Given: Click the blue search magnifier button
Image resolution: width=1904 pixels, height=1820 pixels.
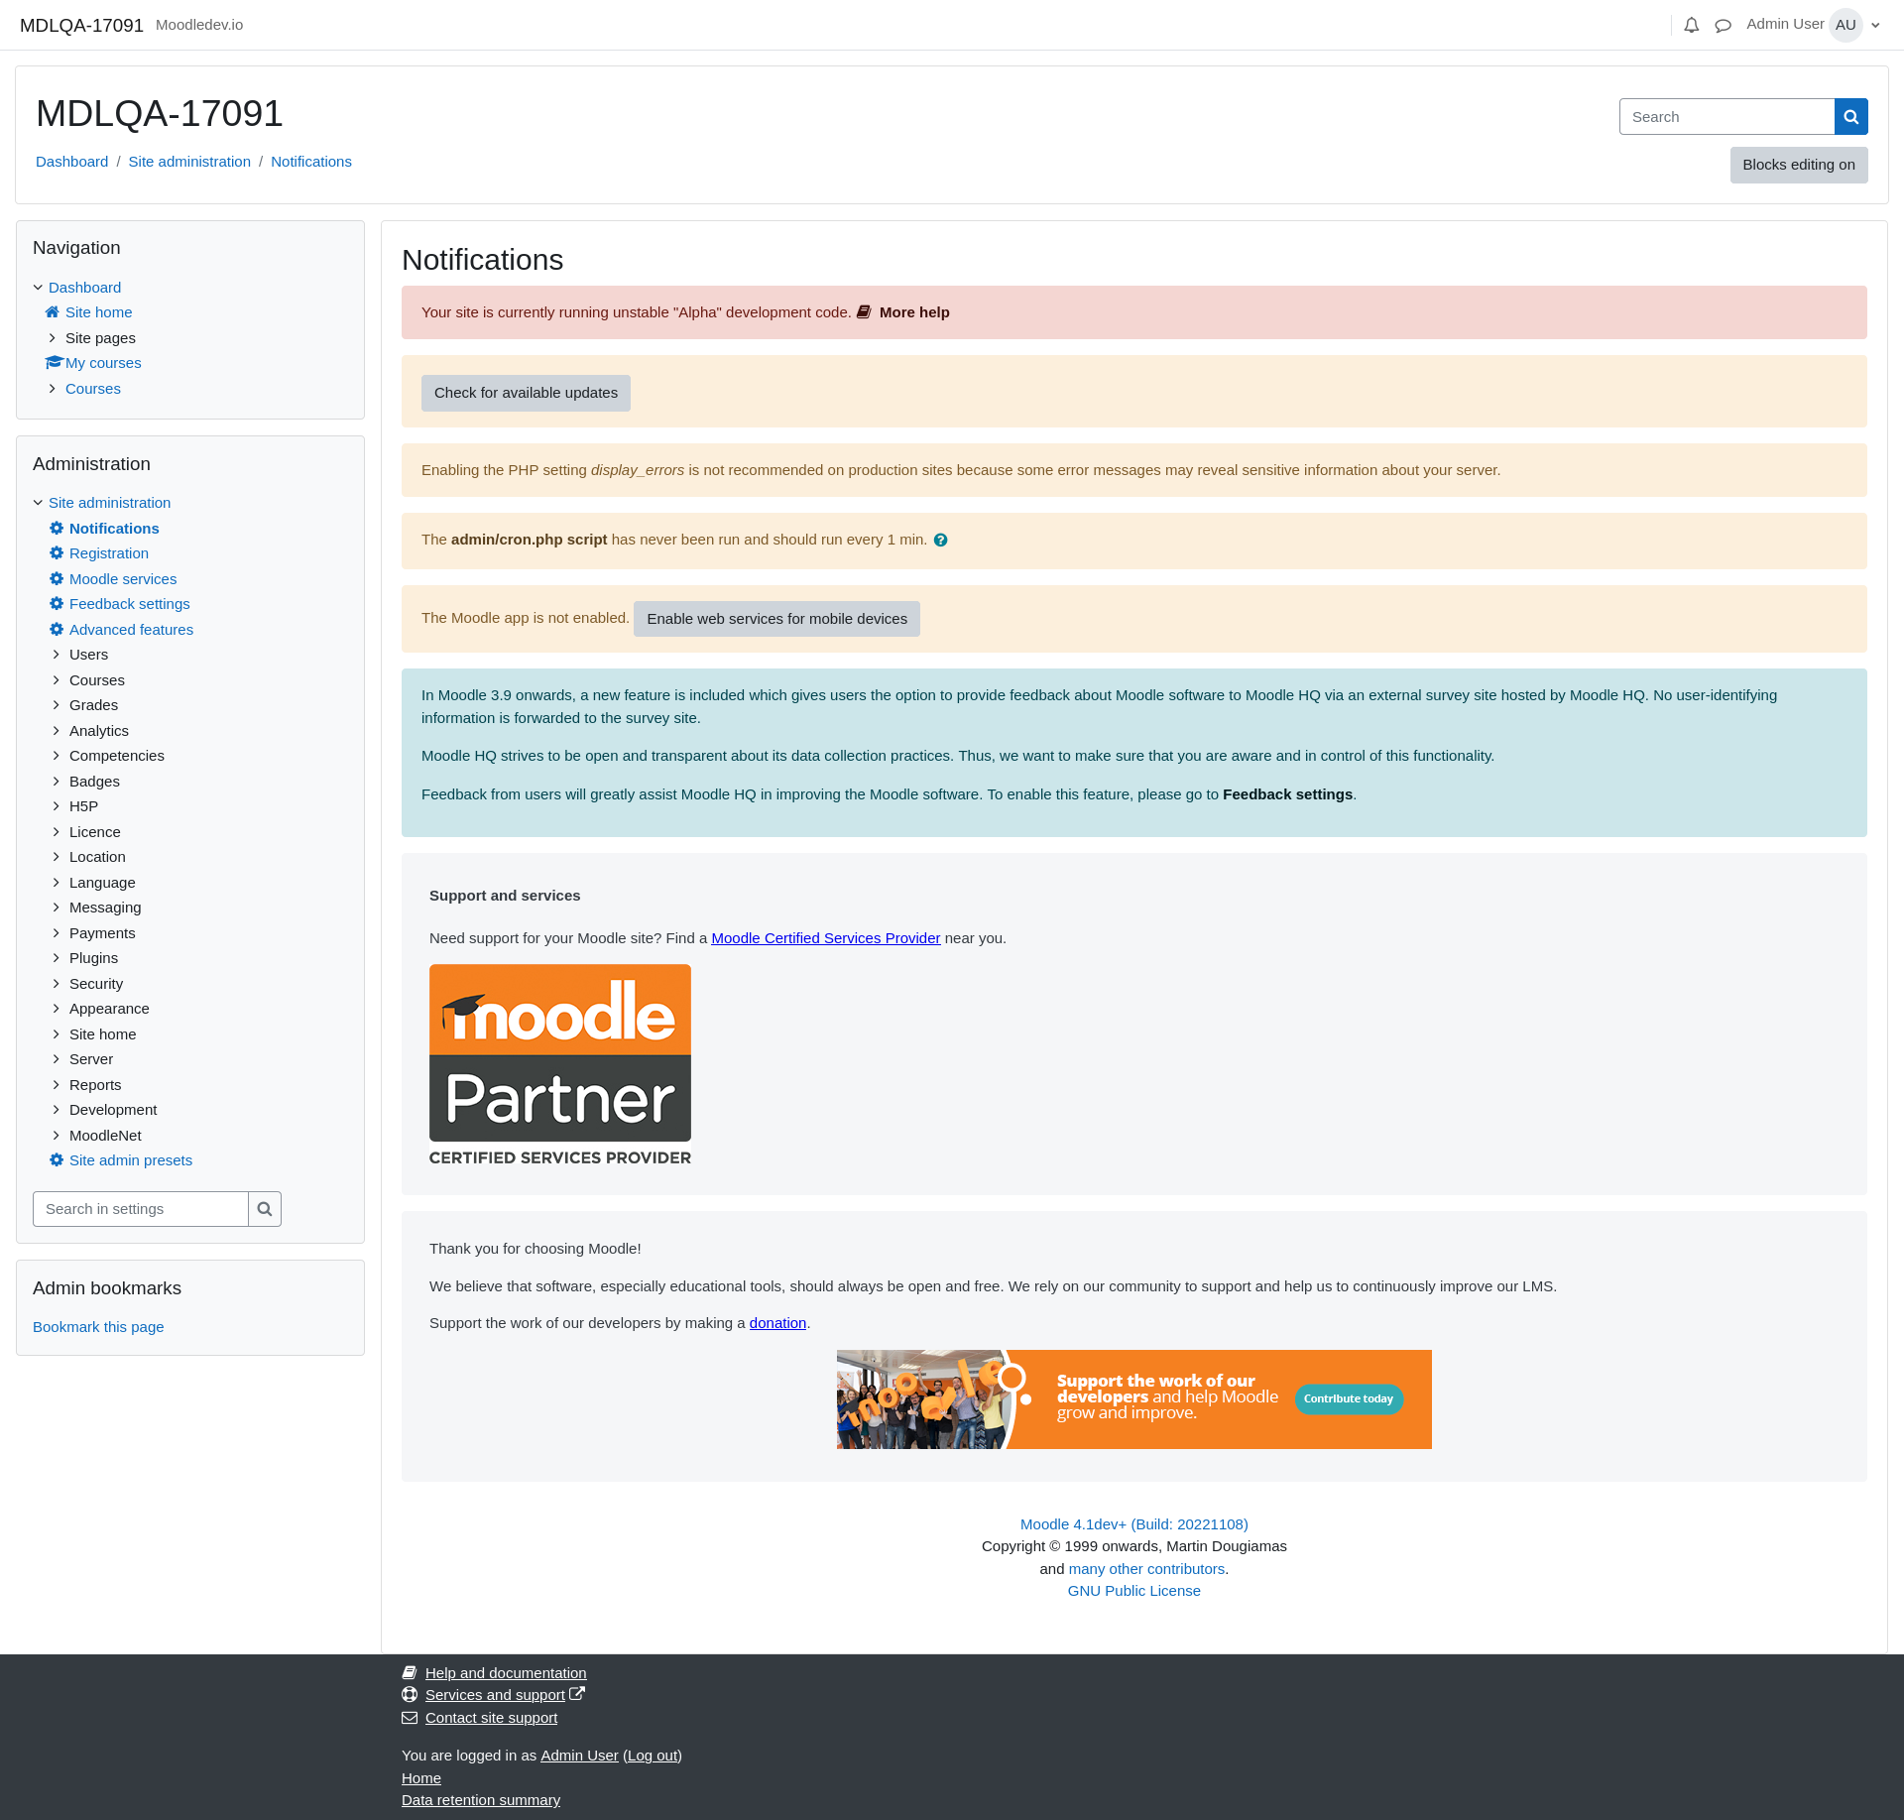Looking at the screenshot, I should coord(1850,117).
